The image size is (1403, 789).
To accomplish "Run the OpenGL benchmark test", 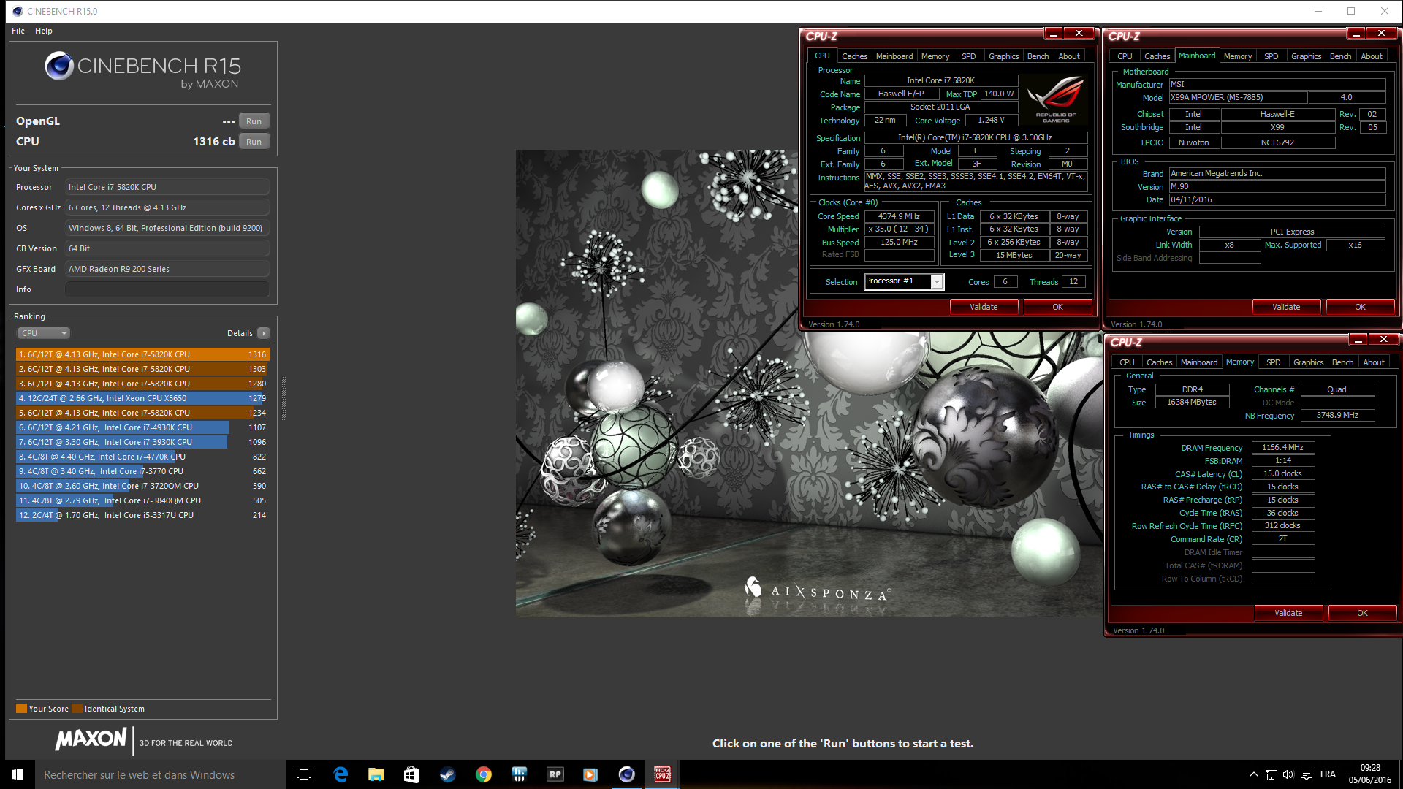I will (x=254, y=121).
